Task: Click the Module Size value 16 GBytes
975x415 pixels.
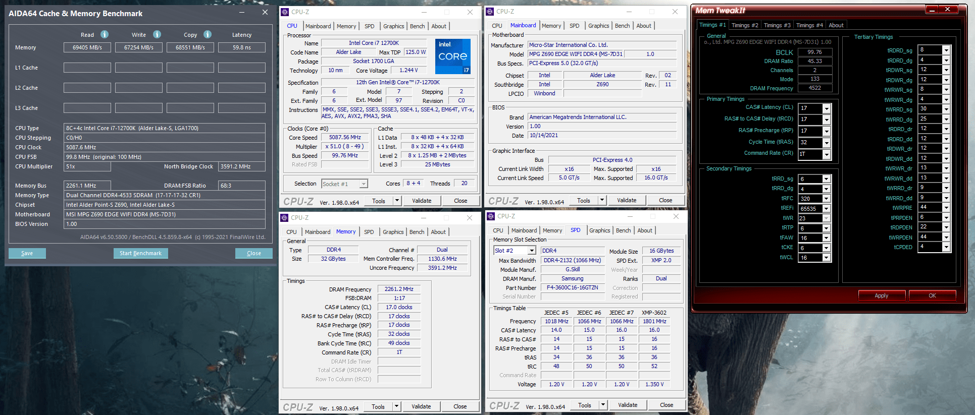Action: point(661,251)
